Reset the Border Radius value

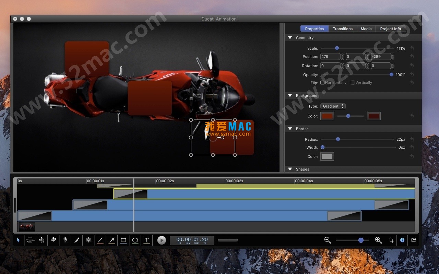pyautogui.click(x=412, y=139)
